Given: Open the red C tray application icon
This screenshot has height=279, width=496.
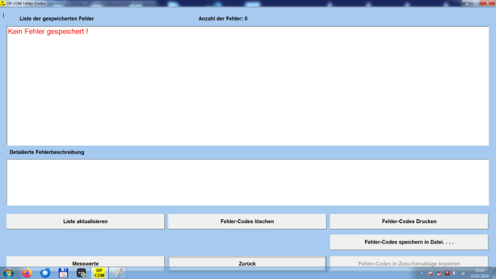Looking at the screenshot, I should click(447, 273).
